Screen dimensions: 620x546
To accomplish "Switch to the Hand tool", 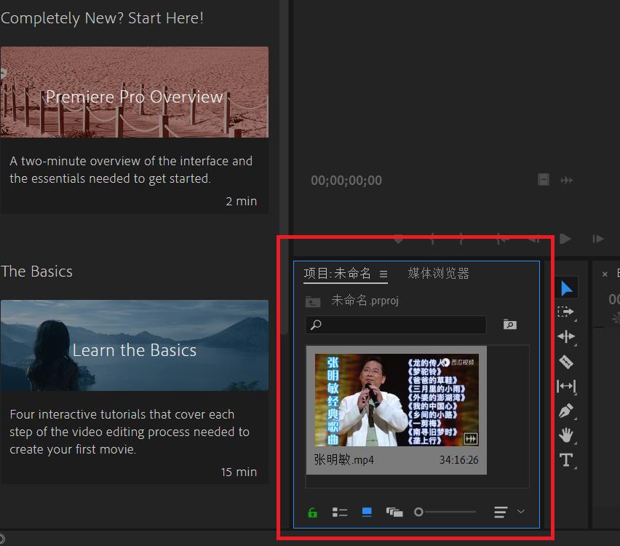I will [565, 435].
